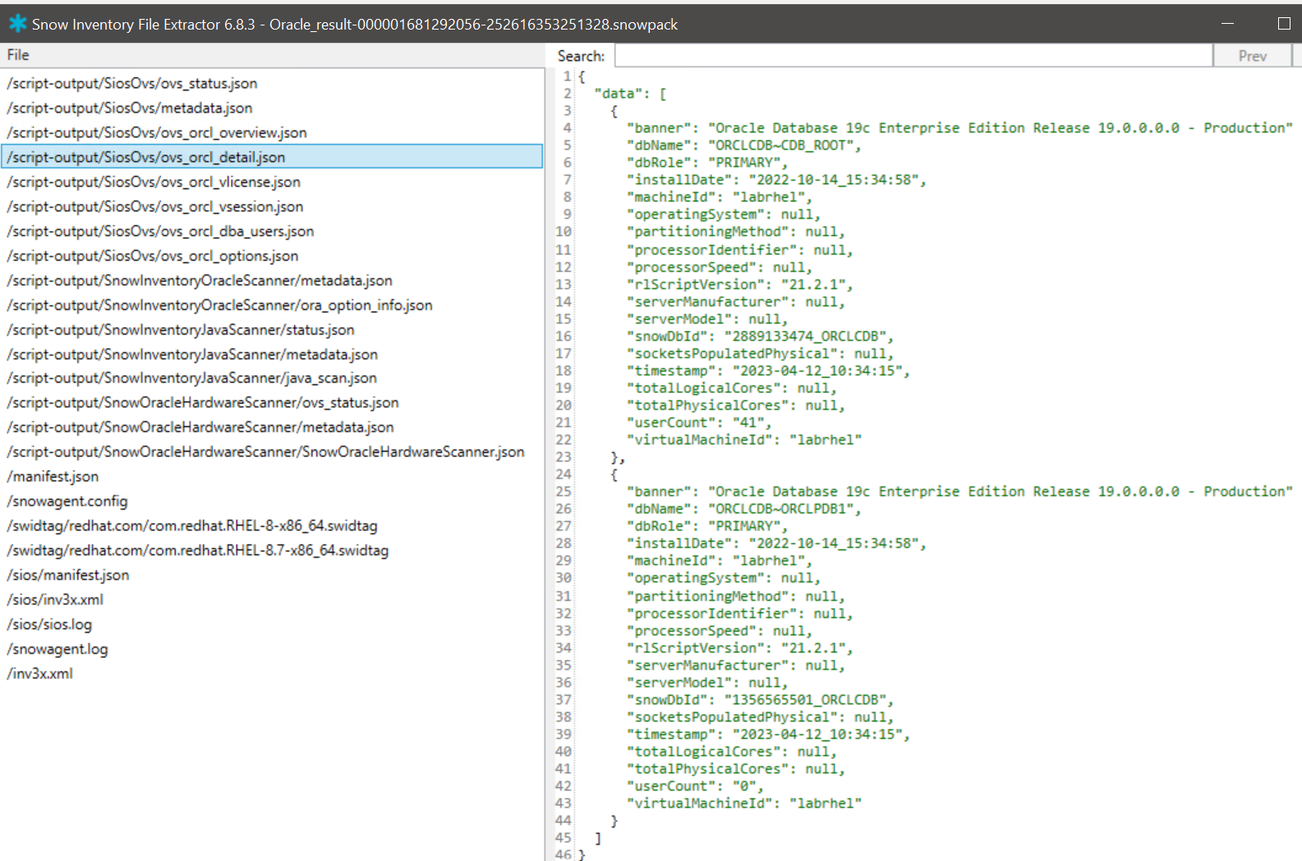Click inside the Search input field

(x=913, y=56)
